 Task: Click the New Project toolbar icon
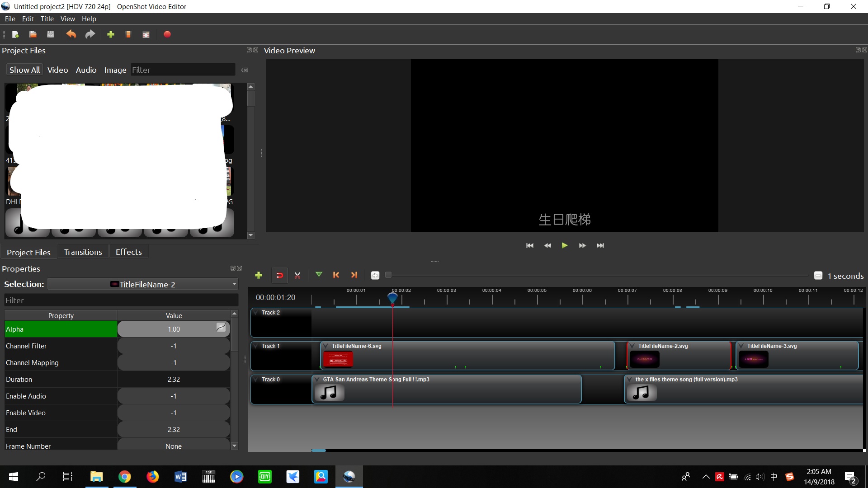click(x=15, y=34)
